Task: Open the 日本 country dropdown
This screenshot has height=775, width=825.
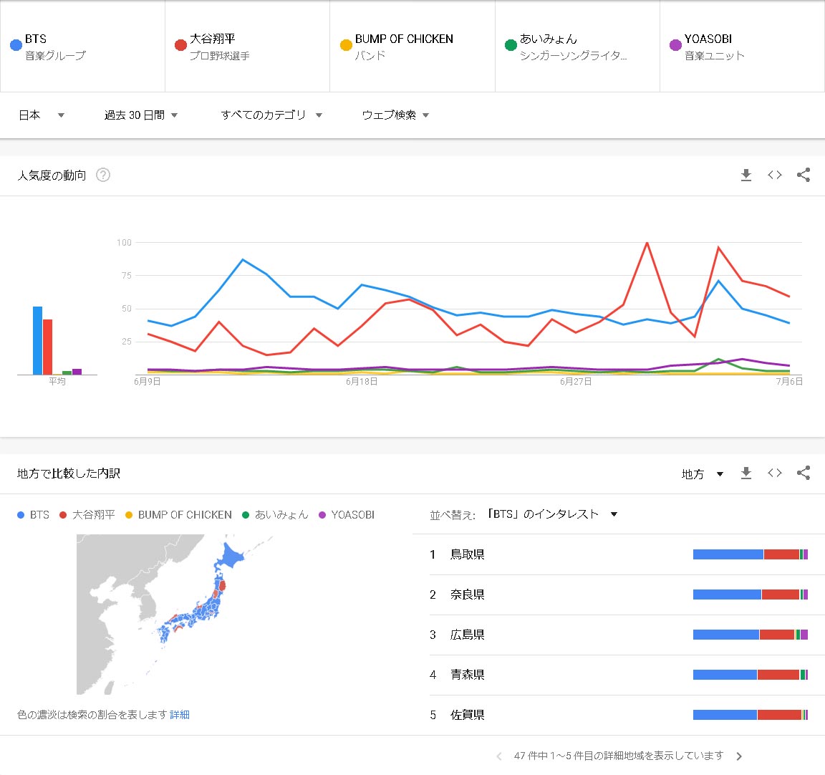Action: click(x=42, y=115)
